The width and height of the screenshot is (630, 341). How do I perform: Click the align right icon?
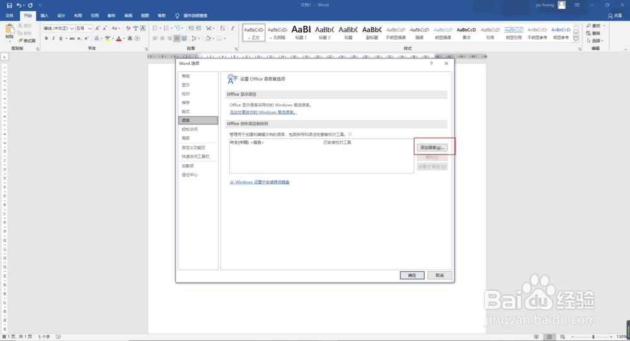(169, 38)
